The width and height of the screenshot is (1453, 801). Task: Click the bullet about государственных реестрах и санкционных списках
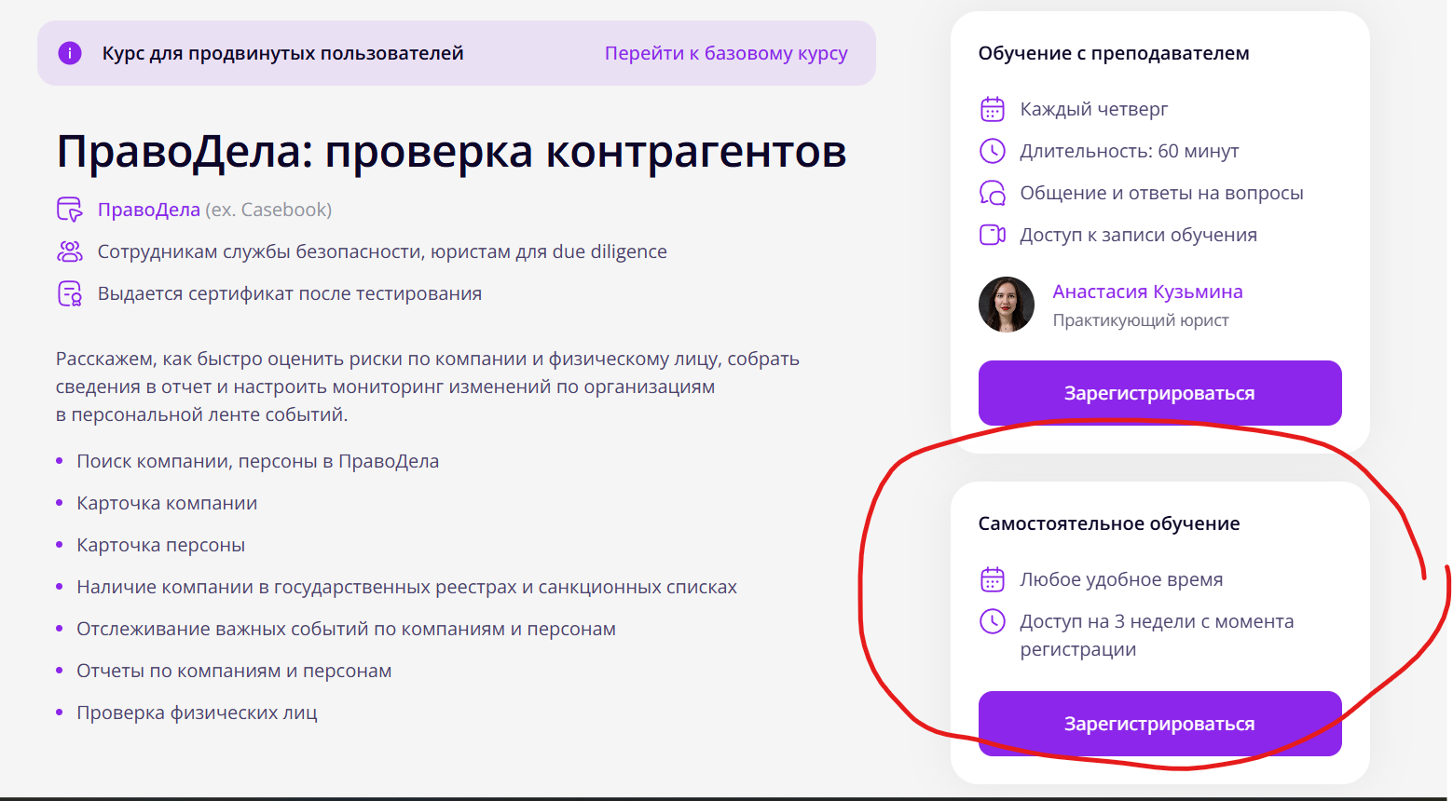tap(407, 587)
